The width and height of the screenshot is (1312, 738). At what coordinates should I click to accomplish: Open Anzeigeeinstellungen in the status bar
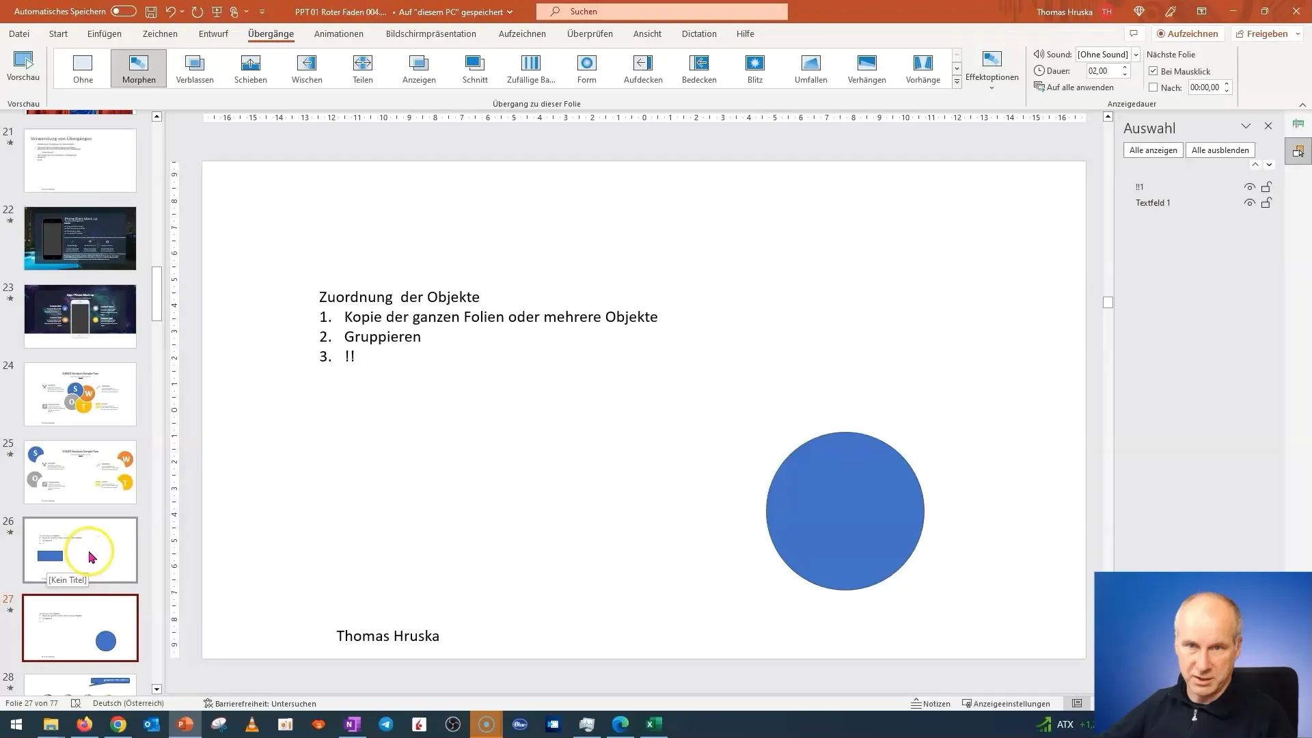(x=1006, y=703)
